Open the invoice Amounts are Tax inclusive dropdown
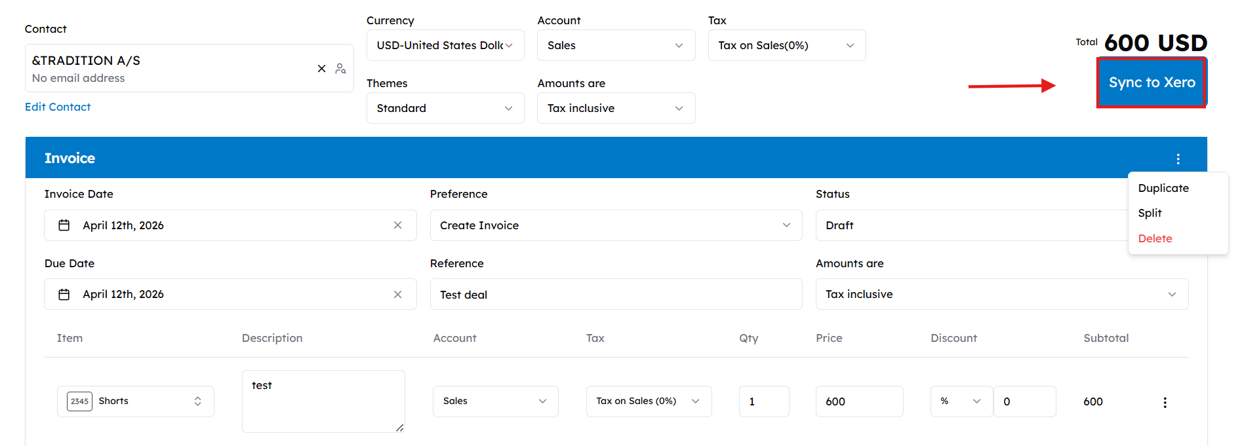Image resolution: width=1242 pixels, height=446 pixels. coord(1002,294)
